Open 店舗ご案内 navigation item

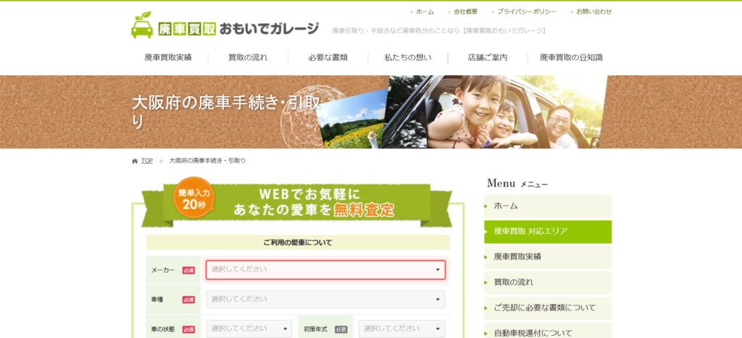[487, 57]
